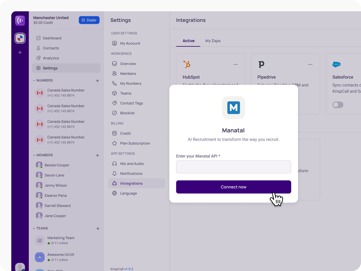
Task: Click the Plan Subscription star icon
Action: [x=115, y=143]
